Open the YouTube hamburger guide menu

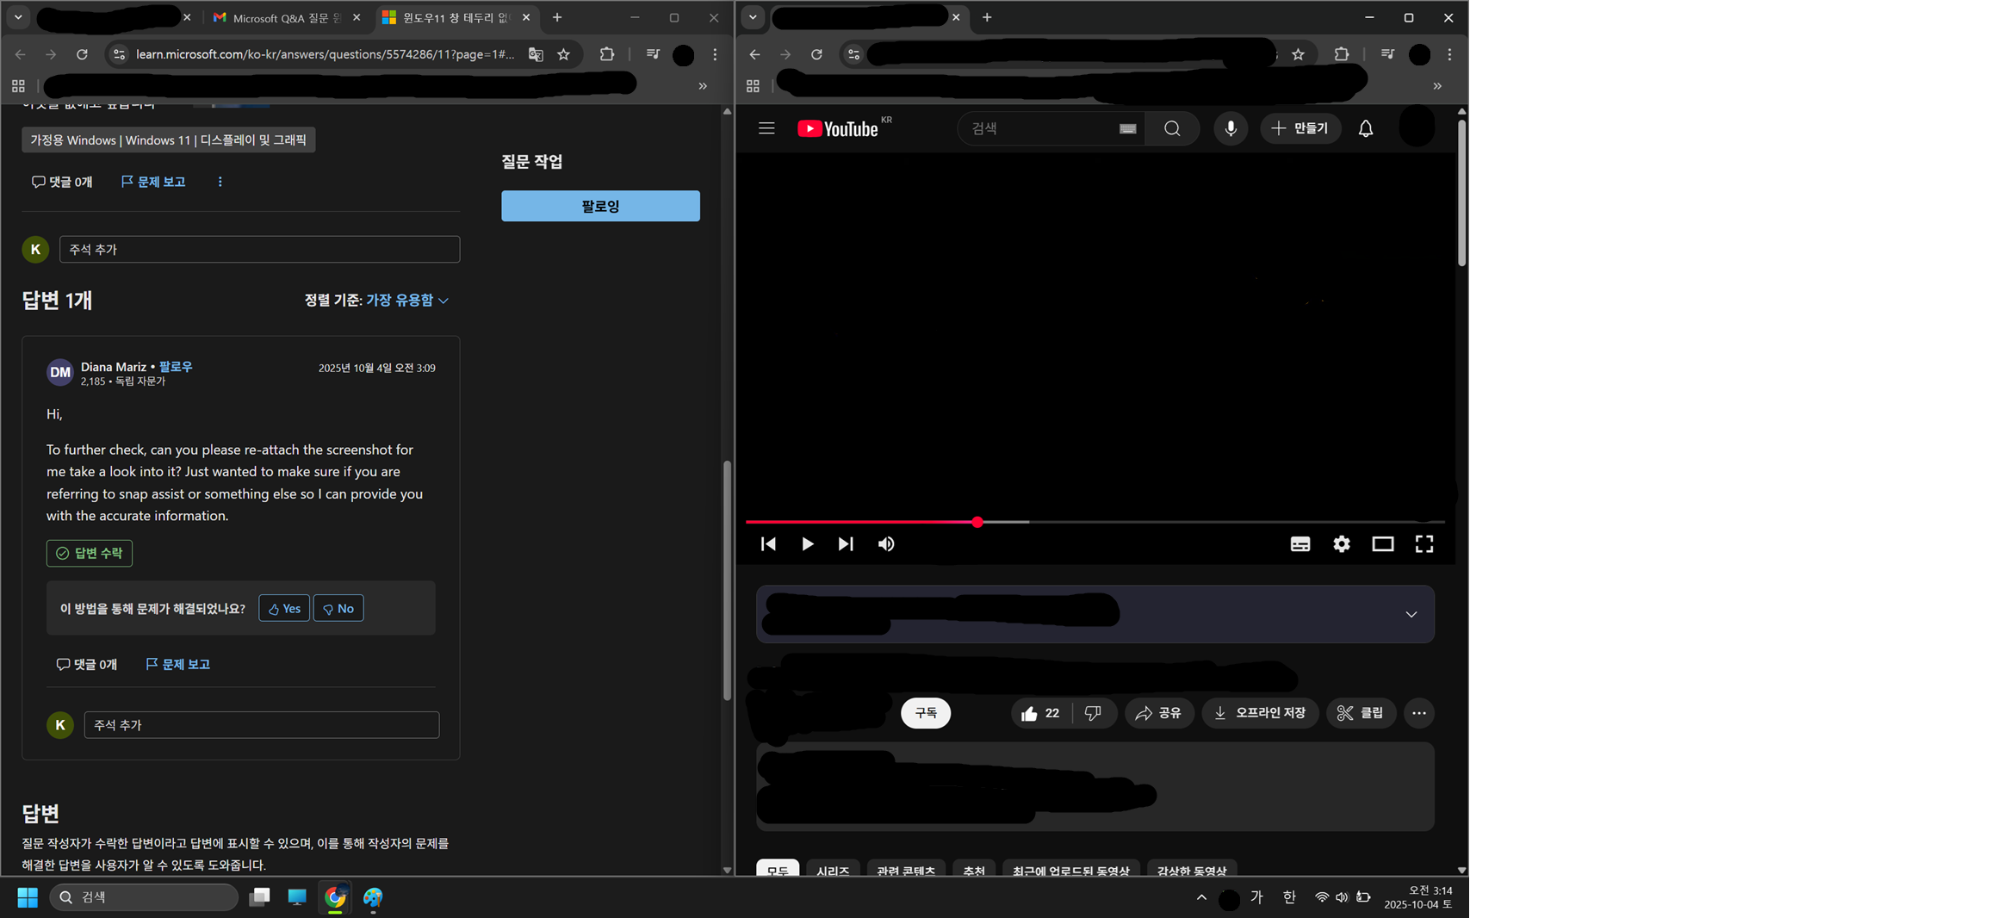(766, 128)
